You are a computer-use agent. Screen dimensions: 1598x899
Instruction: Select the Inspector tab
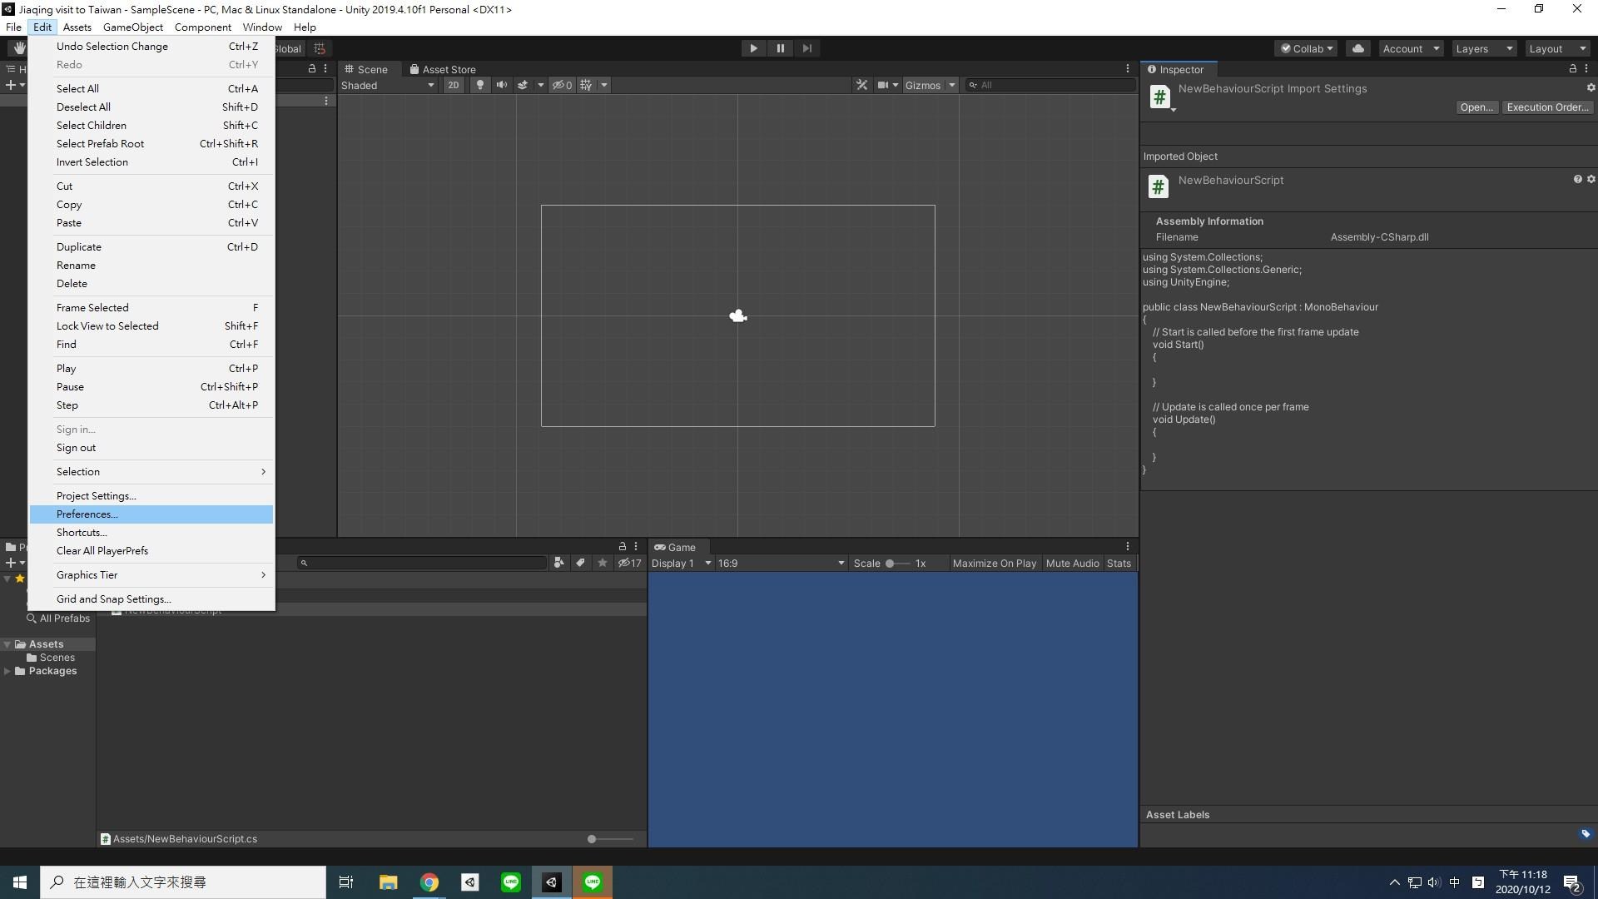point(1179,69)
